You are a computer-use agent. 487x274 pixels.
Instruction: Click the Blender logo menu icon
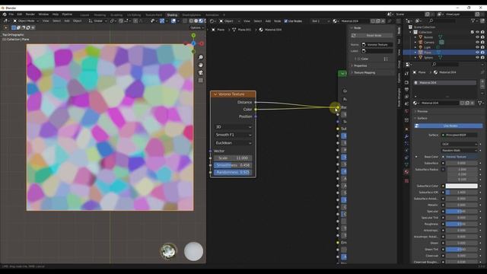(x=5, y=14)
